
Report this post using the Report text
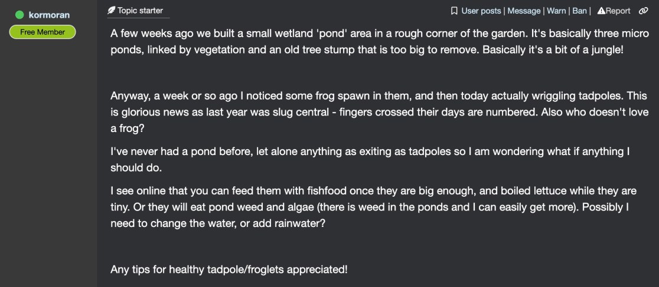pyautogui.click(x=618, y=11)
